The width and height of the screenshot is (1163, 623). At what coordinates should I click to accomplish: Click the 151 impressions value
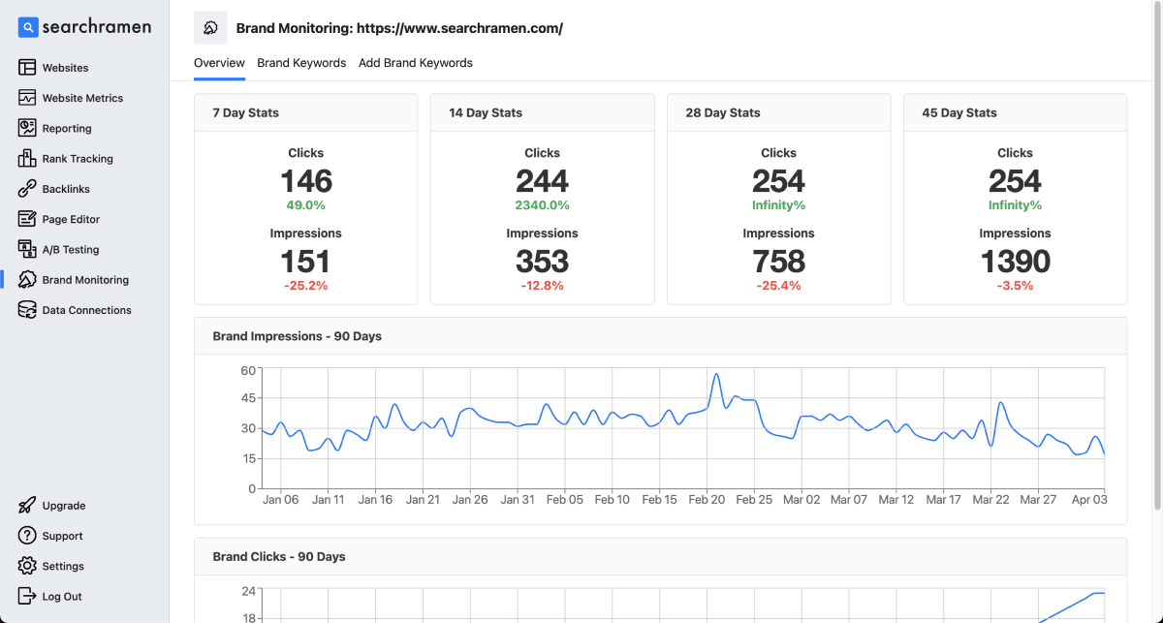click(x=306, y=262)
